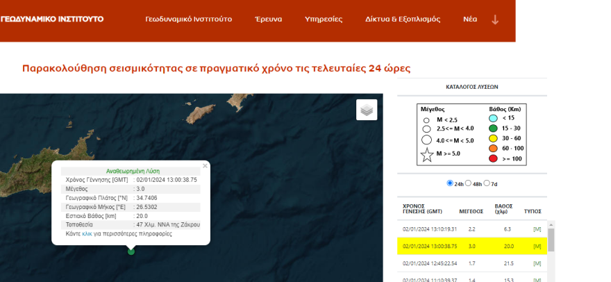Open the Γεωδυναμικό Ινστιτούτο menu
The image size is (611, 282).
pos(189,19)
